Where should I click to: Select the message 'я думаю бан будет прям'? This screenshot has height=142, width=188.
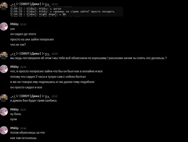click(x=33, y=101)
